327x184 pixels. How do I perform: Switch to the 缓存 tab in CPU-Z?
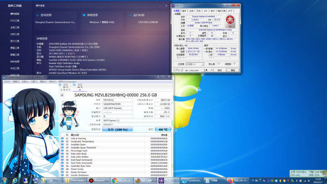pyautogui.click(x=184, y=11)
